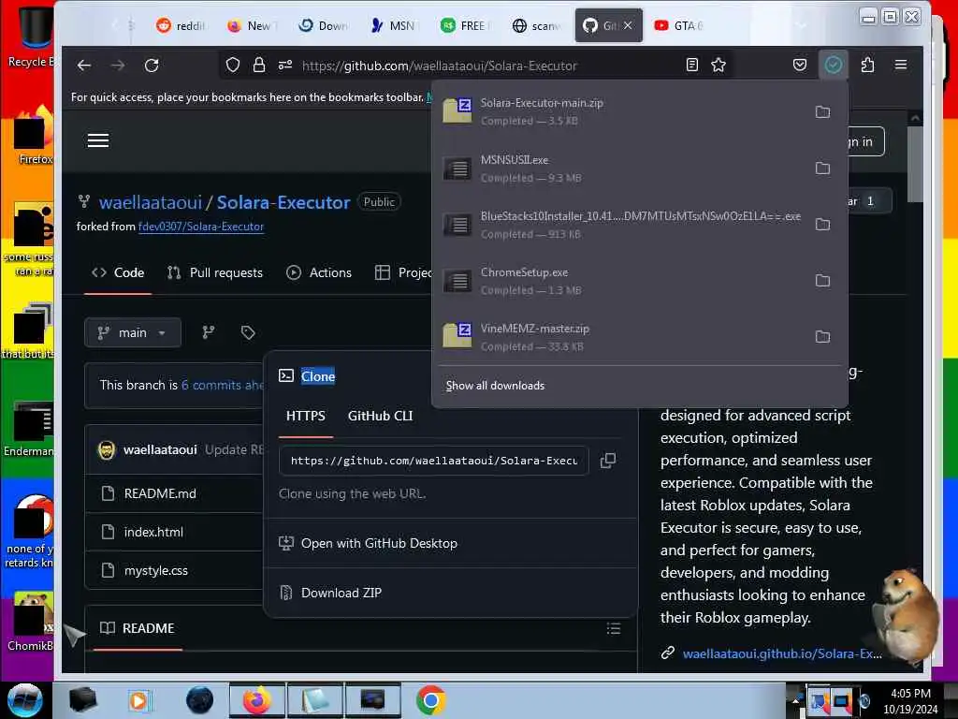Open the Firefox application menu
The image size is (958, 719).
pyautogui.click(x=901, y=65)
